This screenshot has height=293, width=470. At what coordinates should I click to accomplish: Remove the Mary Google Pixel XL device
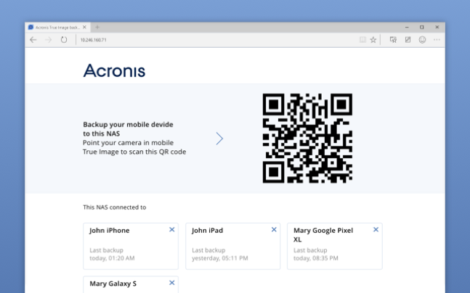(376, 230)
